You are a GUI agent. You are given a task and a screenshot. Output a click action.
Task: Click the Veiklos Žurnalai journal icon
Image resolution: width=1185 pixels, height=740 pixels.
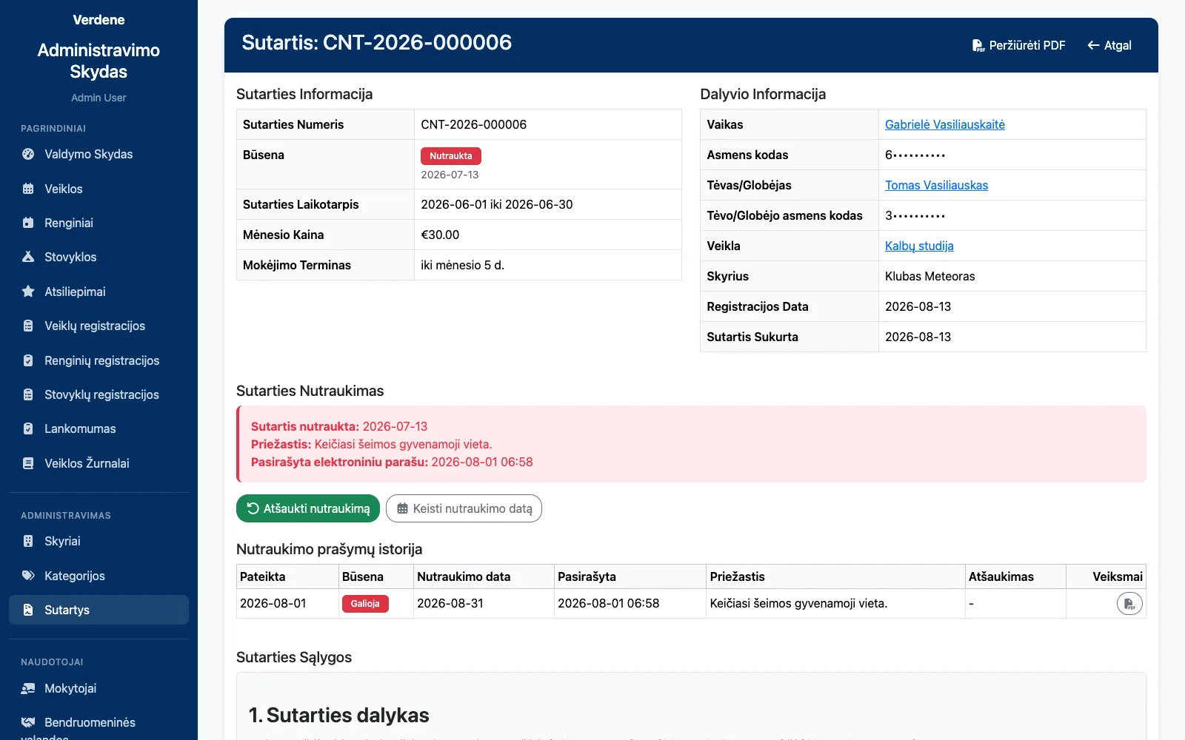point(28,463)
